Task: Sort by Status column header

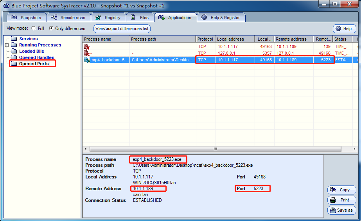Action: pos(343,39)
